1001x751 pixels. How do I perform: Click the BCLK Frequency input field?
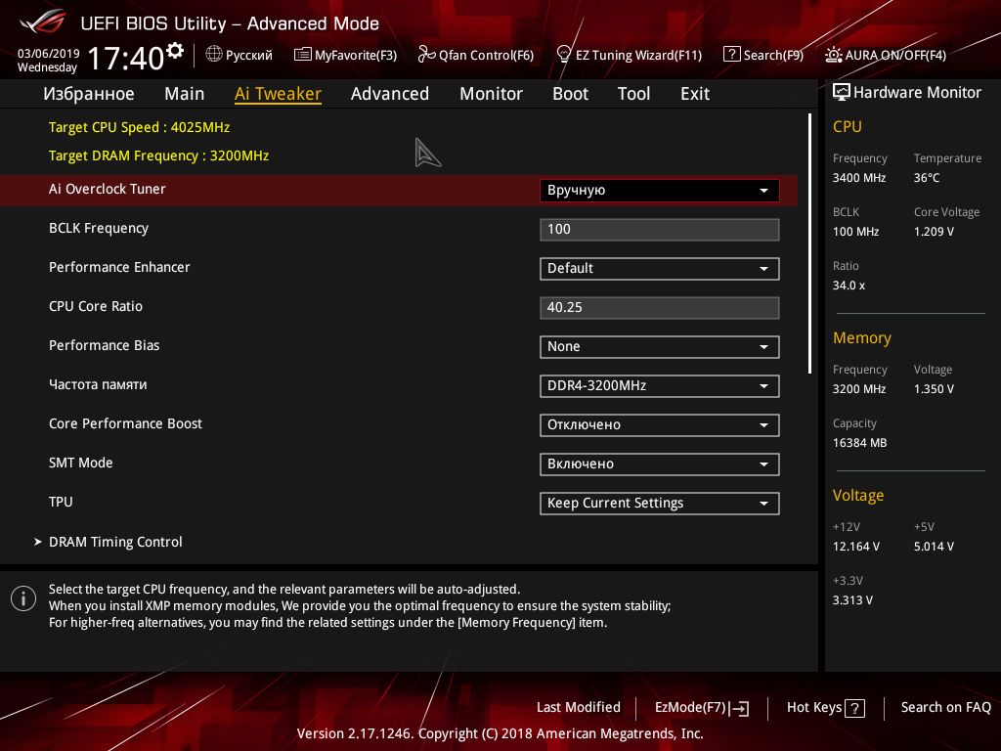[x=660, y=229]
